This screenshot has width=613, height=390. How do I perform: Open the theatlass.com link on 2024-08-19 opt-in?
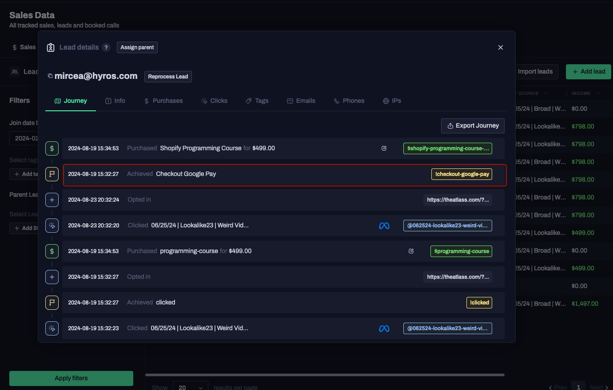(458, 277)
